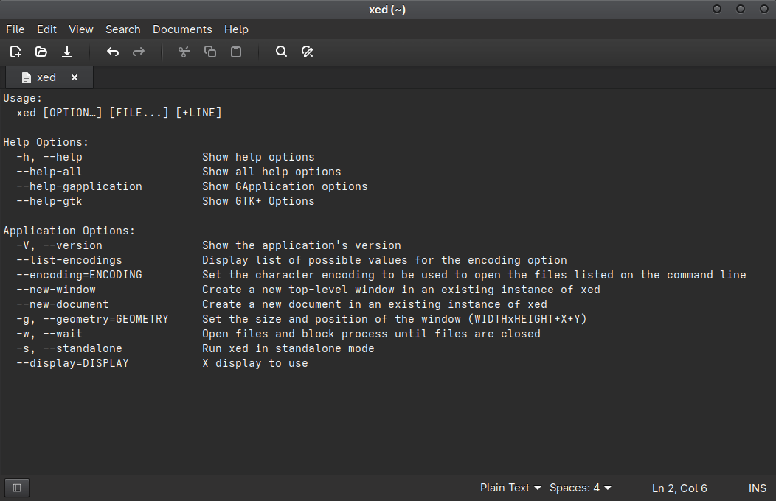The width and height of the screenshot is (776, 501).
Task: Copy selection with toolbar copy icon
Action: (x=210, y=52)
